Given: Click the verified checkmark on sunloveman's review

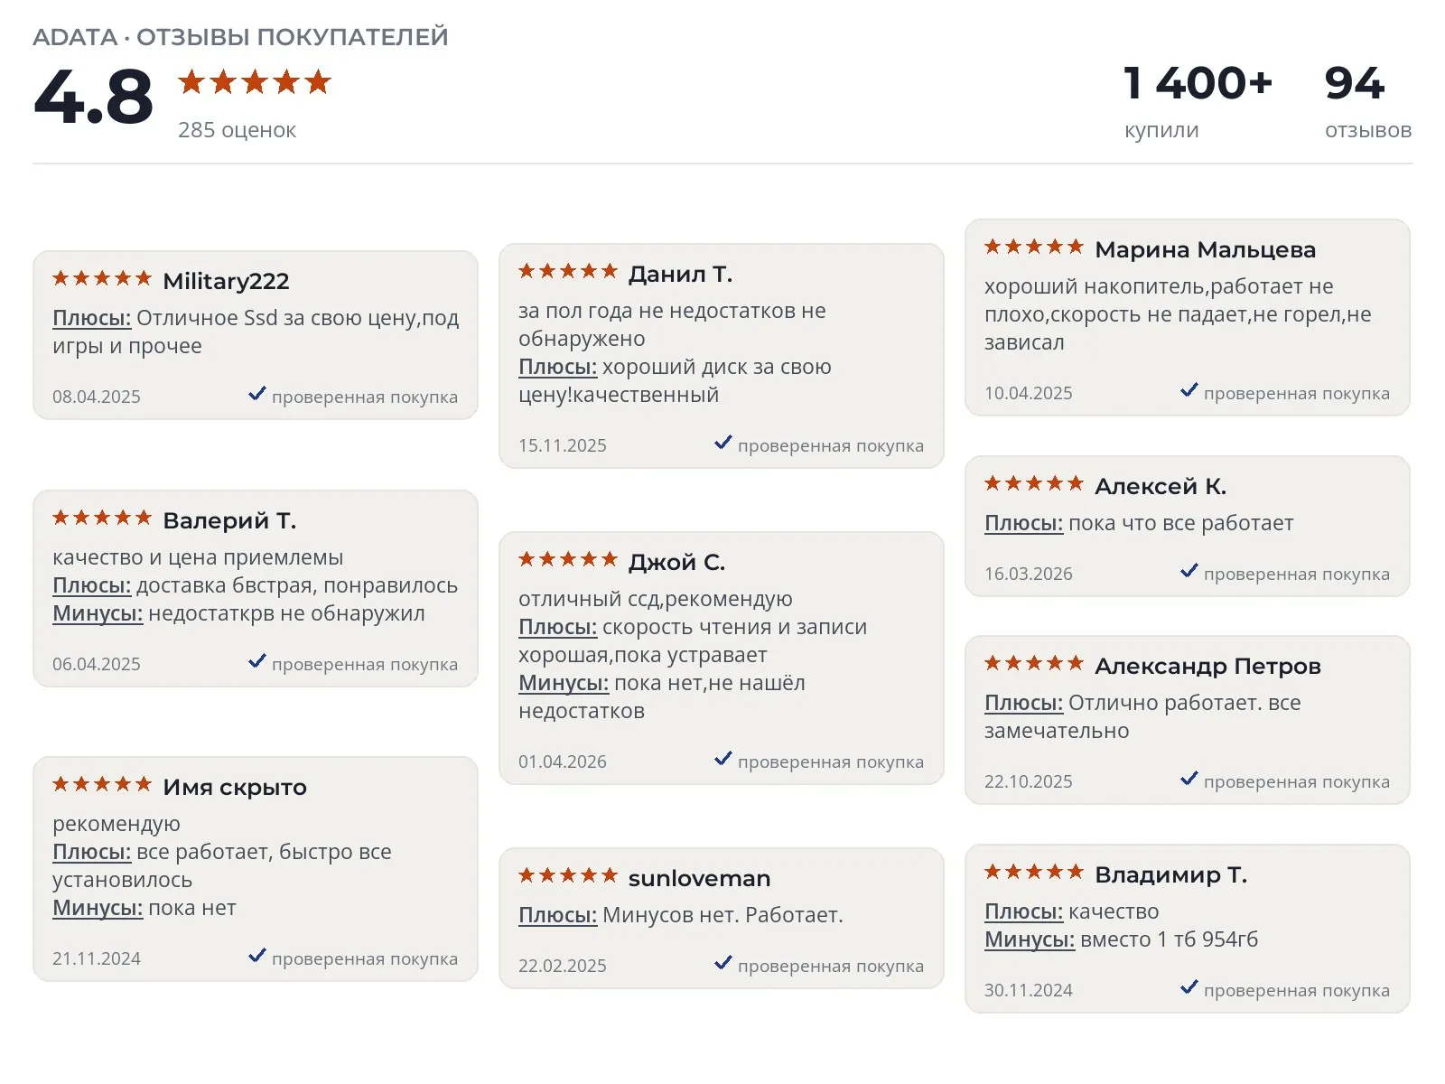Looking at the screenshot, I should pos(723,963).
